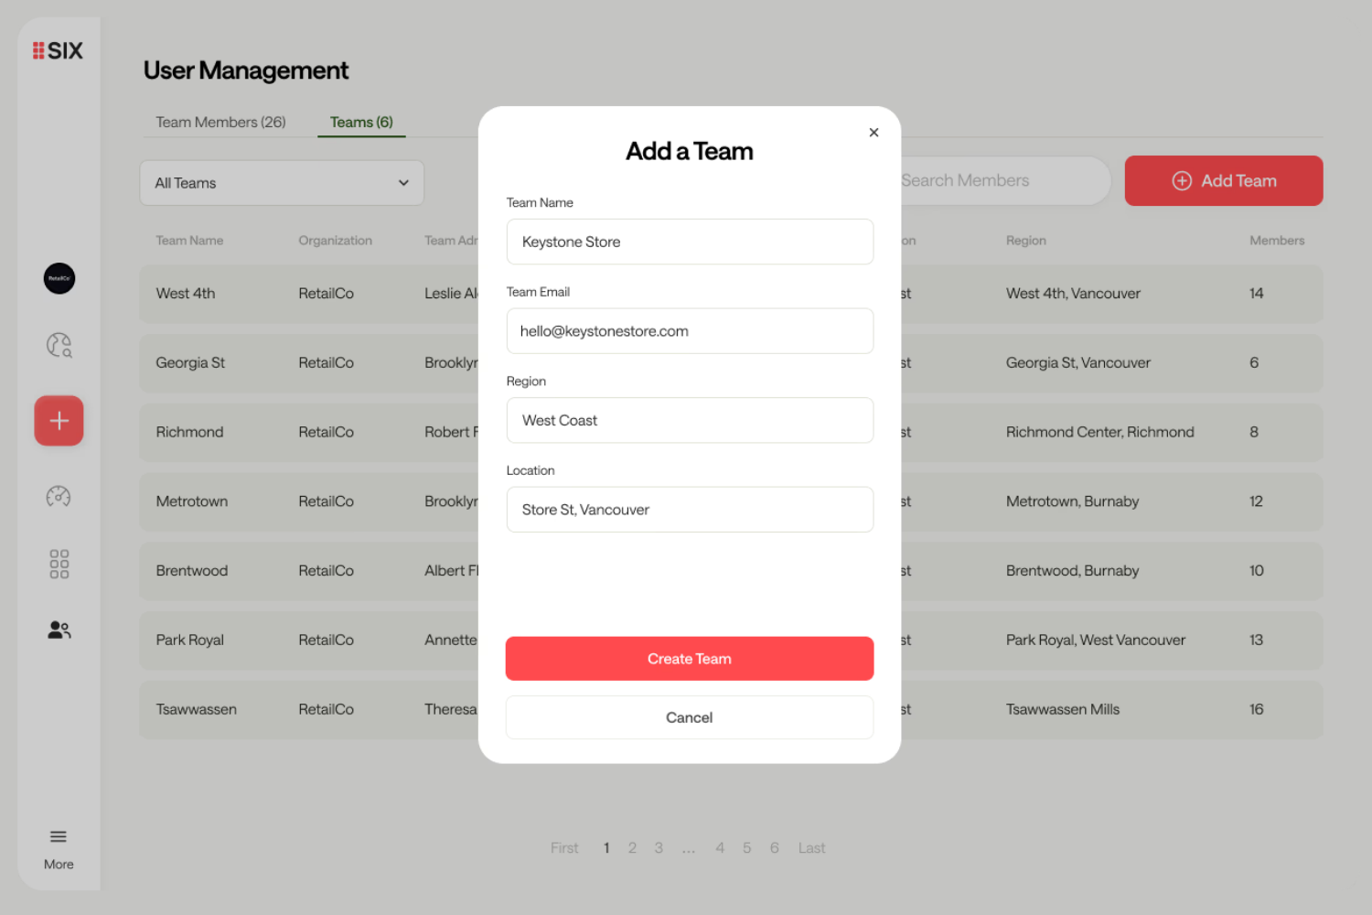Go to page 1
This screenshot has width=1372, height=915.
click(606, 848)
